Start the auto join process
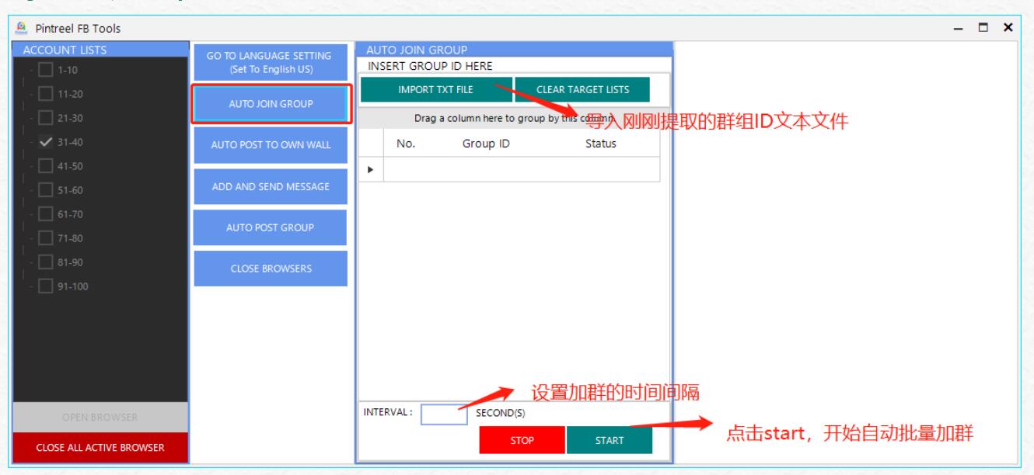 (x=609, y=441)
